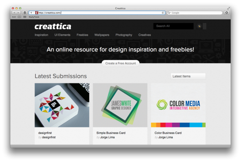Click the creattica logo
Viewport: 241px width, 162px height.
[53, 26]
